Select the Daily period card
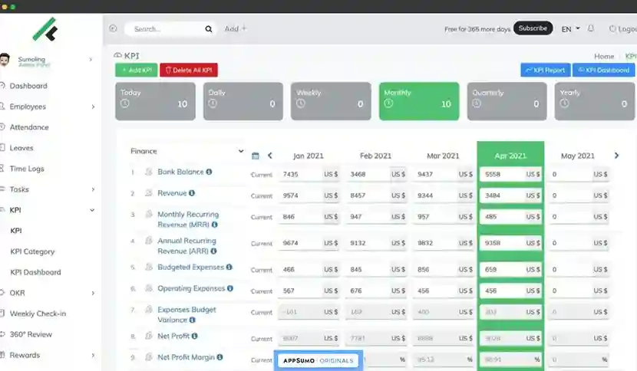 243,101
